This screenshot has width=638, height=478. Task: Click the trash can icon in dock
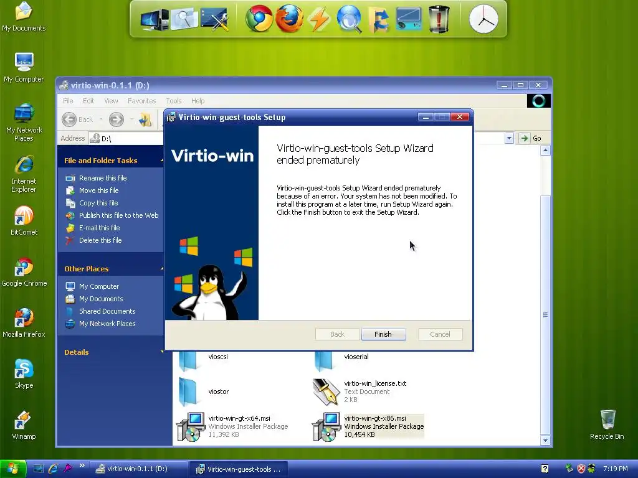point(439,19)
